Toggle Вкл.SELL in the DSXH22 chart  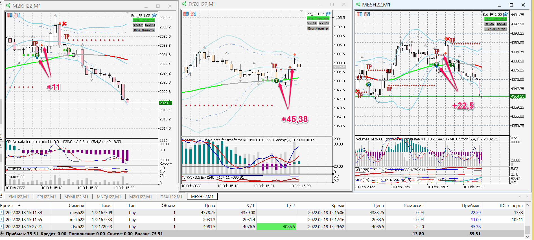pyautogui.click(x=324, y=23)
